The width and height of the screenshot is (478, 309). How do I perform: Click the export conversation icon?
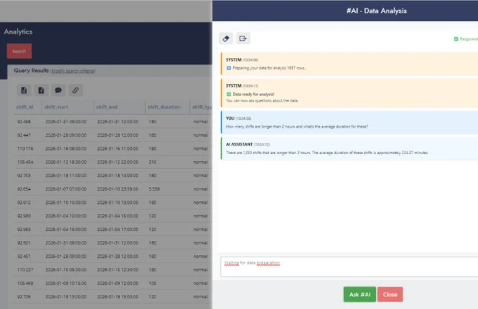[x=242, y=38]
